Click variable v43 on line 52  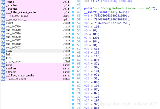(x=87, y=23)
